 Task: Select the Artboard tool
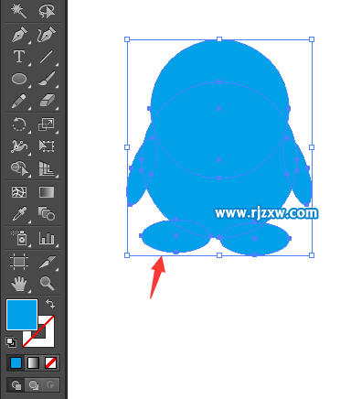coord(19,262)
